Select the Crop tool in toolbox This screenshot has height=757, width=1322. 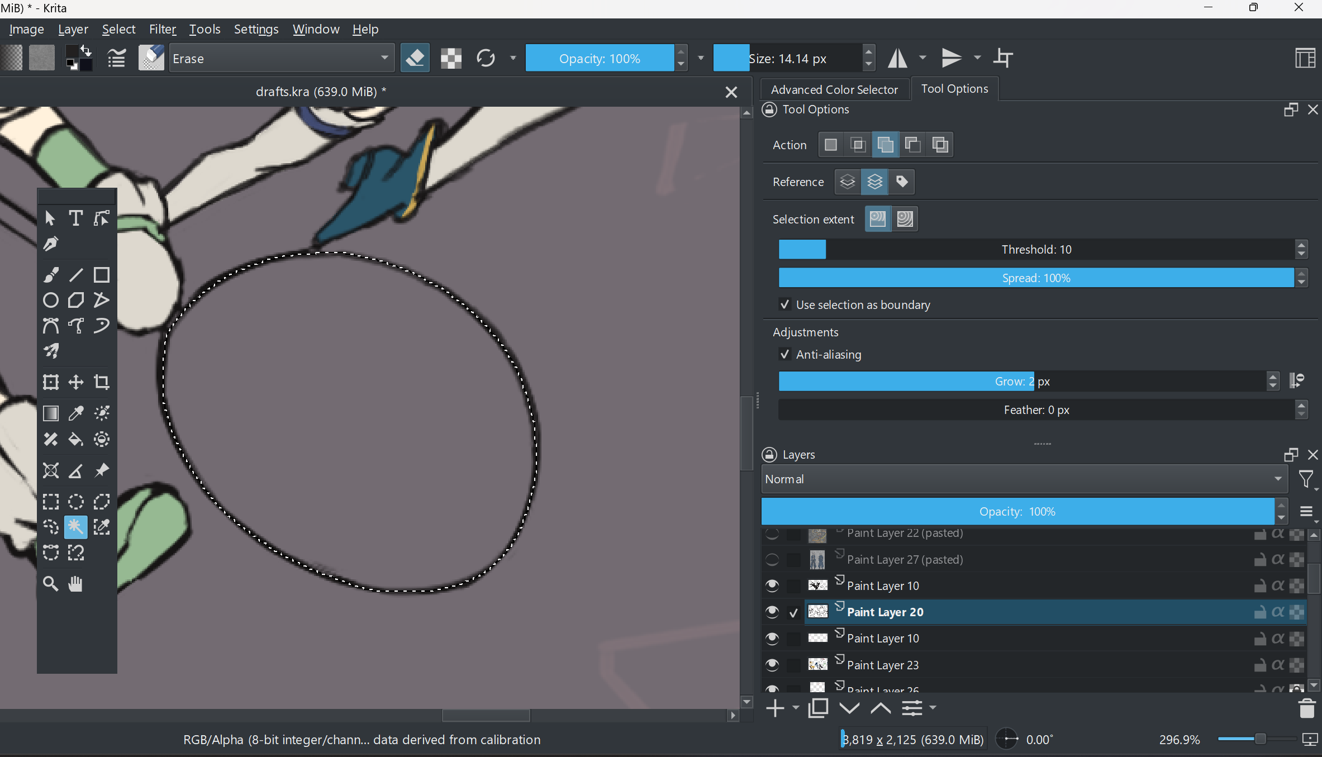[x=101, y=382]
